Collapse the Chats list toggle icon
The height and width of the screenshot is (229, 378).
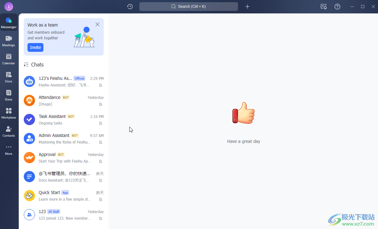[26, 65]
